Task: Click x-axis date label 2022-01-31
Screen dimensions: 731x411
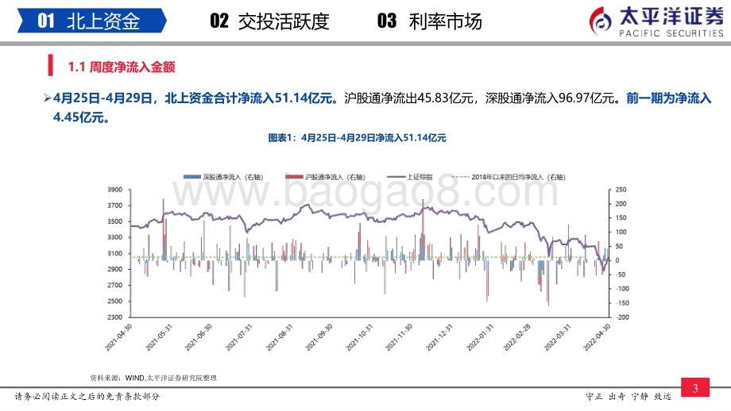Action: point(480,337)
